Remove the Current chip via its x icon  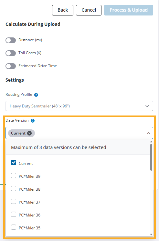pyautogui.click(x=29, y=133)
